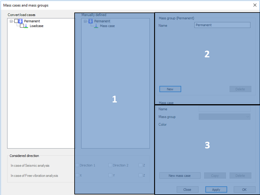Click the Permanent mass group icon in Manually defined

coord(91,21)
